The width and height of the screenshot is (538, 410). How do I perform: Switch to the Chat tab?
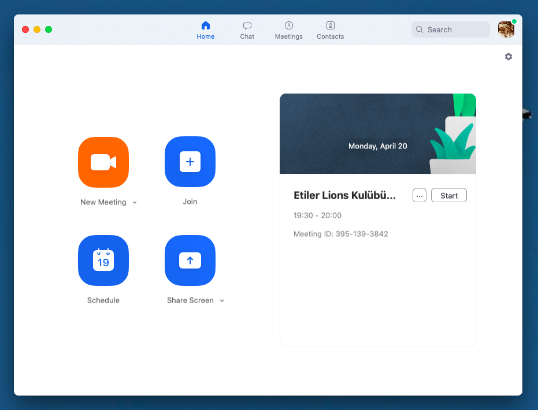pyautogui.click(x=247, y=30)
